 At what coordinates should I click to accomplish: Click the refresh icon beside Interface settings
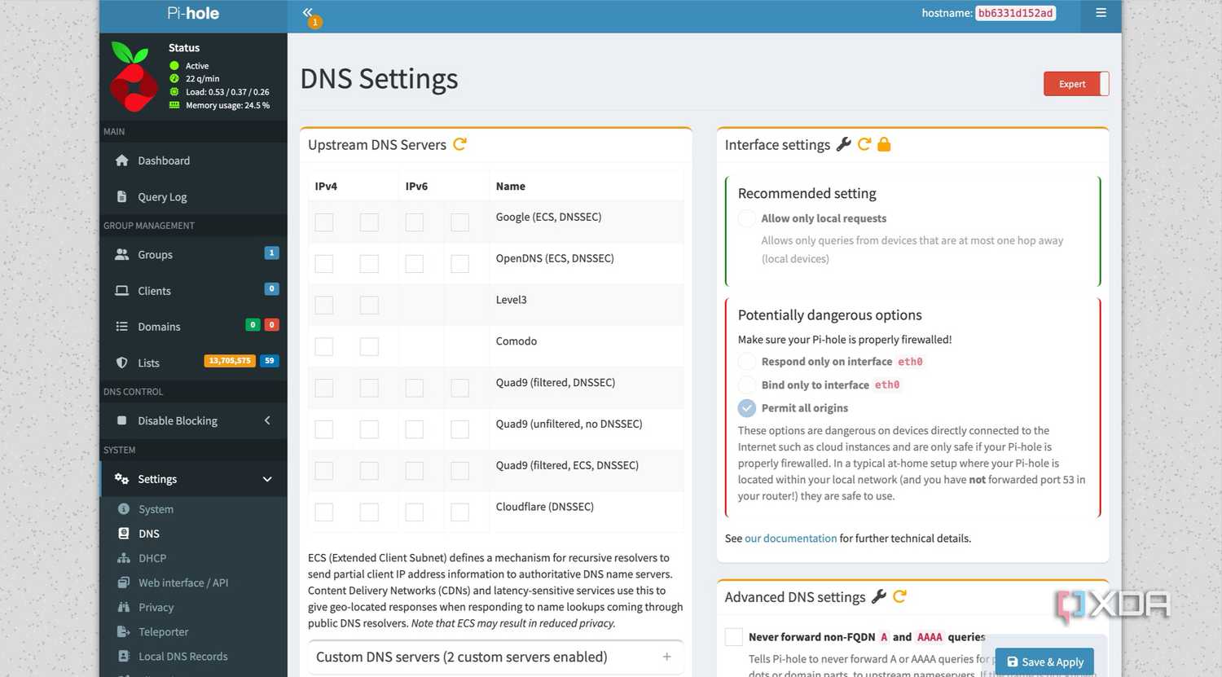click(x=864, y=144)
